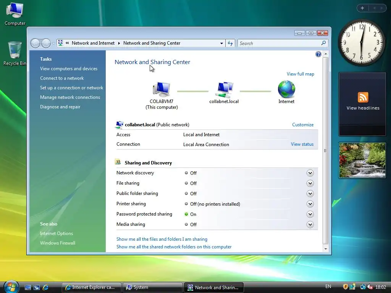Viewport: 391px width, 293px height.
Task: Click the security shield tray icon
Action: pyautogui.click(x=345, y=287)
